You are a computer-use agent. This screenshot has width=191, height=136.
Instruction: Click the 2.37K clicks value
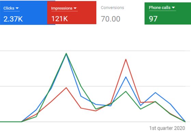(x=13, y=19)
